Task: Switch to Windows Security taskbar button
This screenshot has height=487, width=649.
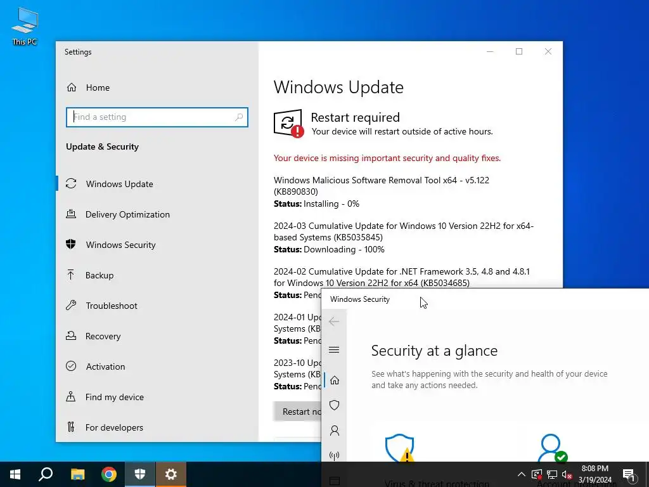Action: 140,474
